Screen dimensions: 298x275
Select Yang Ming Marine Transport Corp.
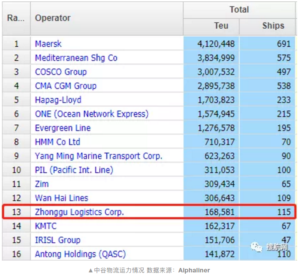[x=99, y=156]
